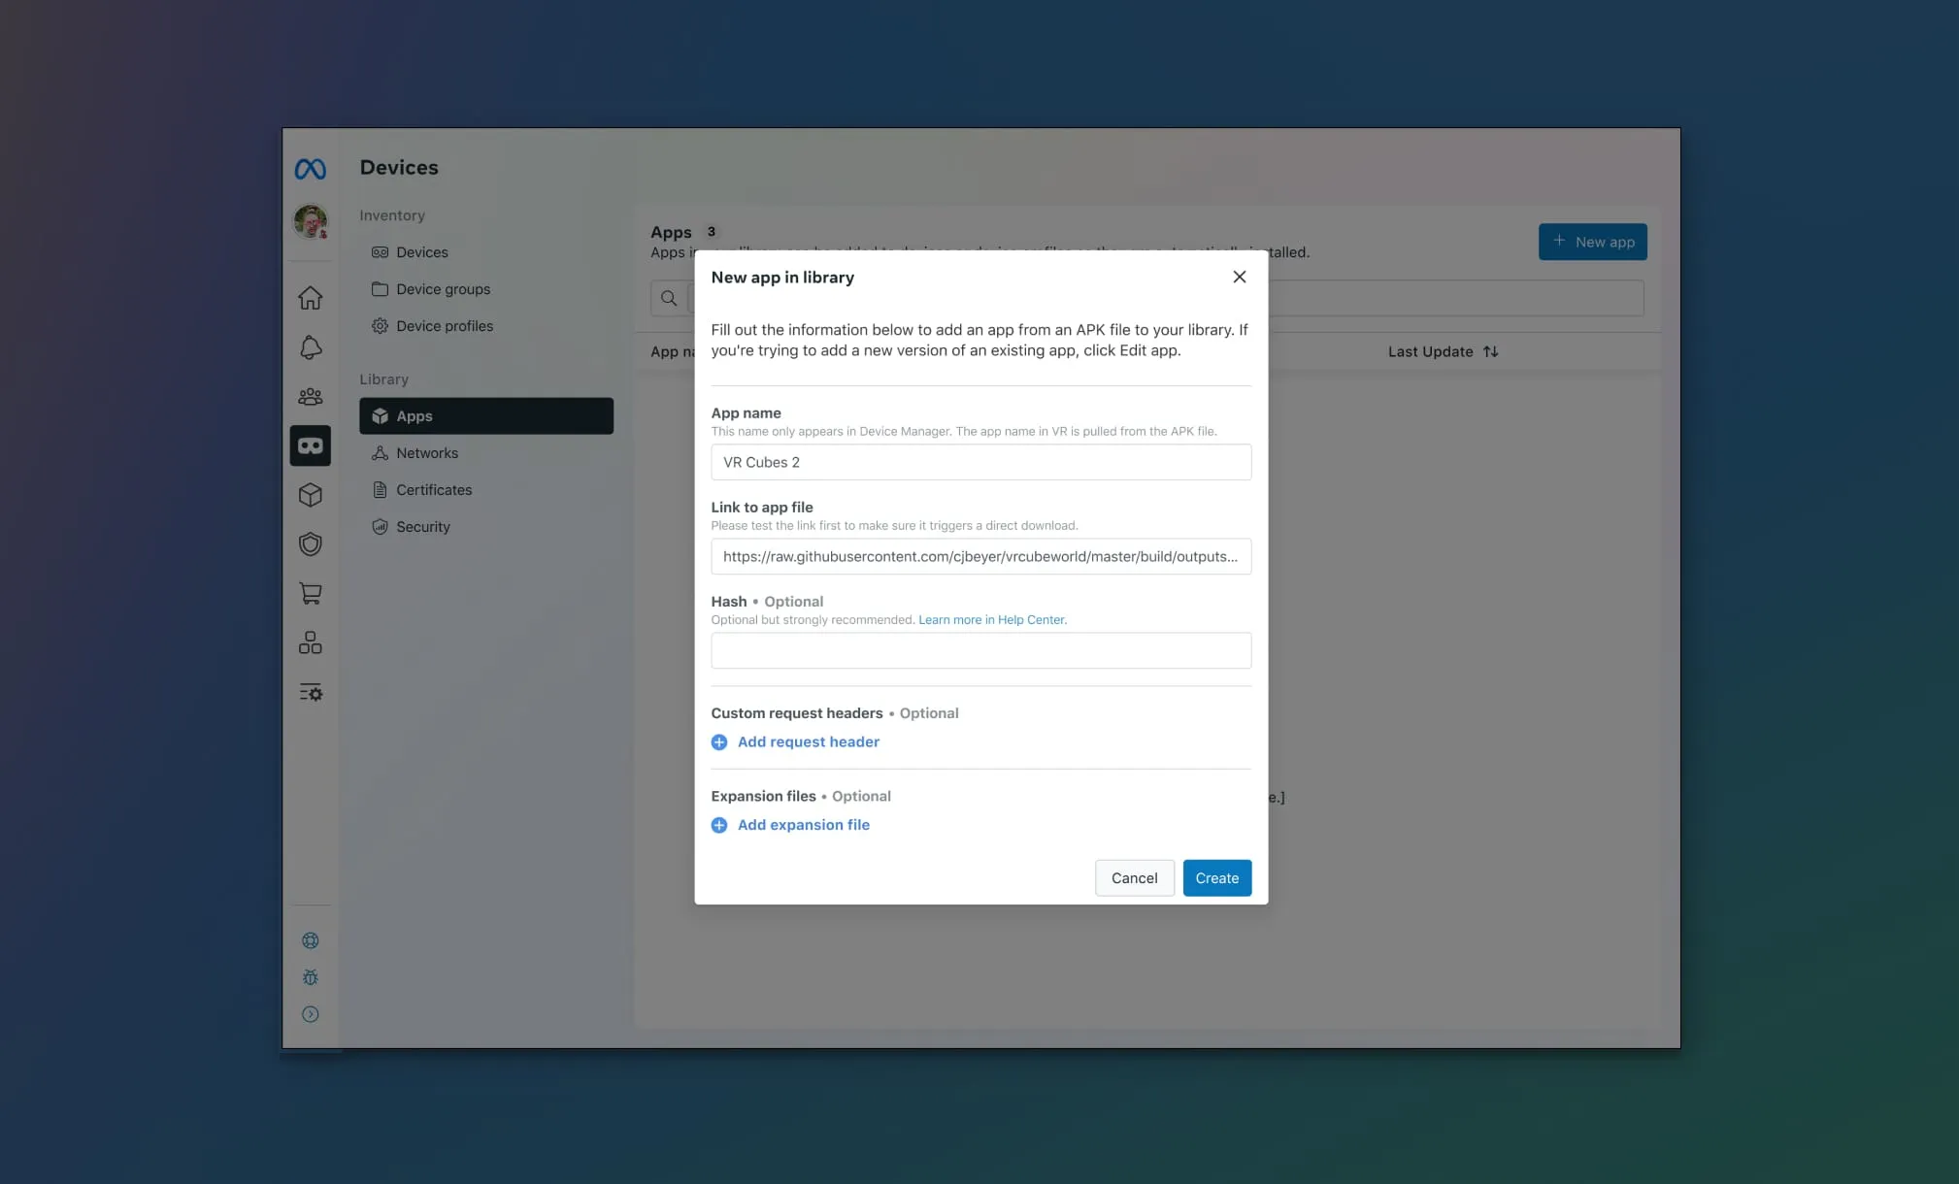Click the VR headset icon in sidebar
This screenshot has height=1184, width=1959.
[310, 445]
